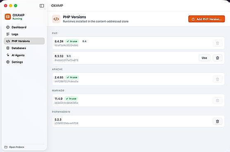Viewport: 230px width, 152px height.
Task: Open AI Agents page
Action: click(24, 55)
